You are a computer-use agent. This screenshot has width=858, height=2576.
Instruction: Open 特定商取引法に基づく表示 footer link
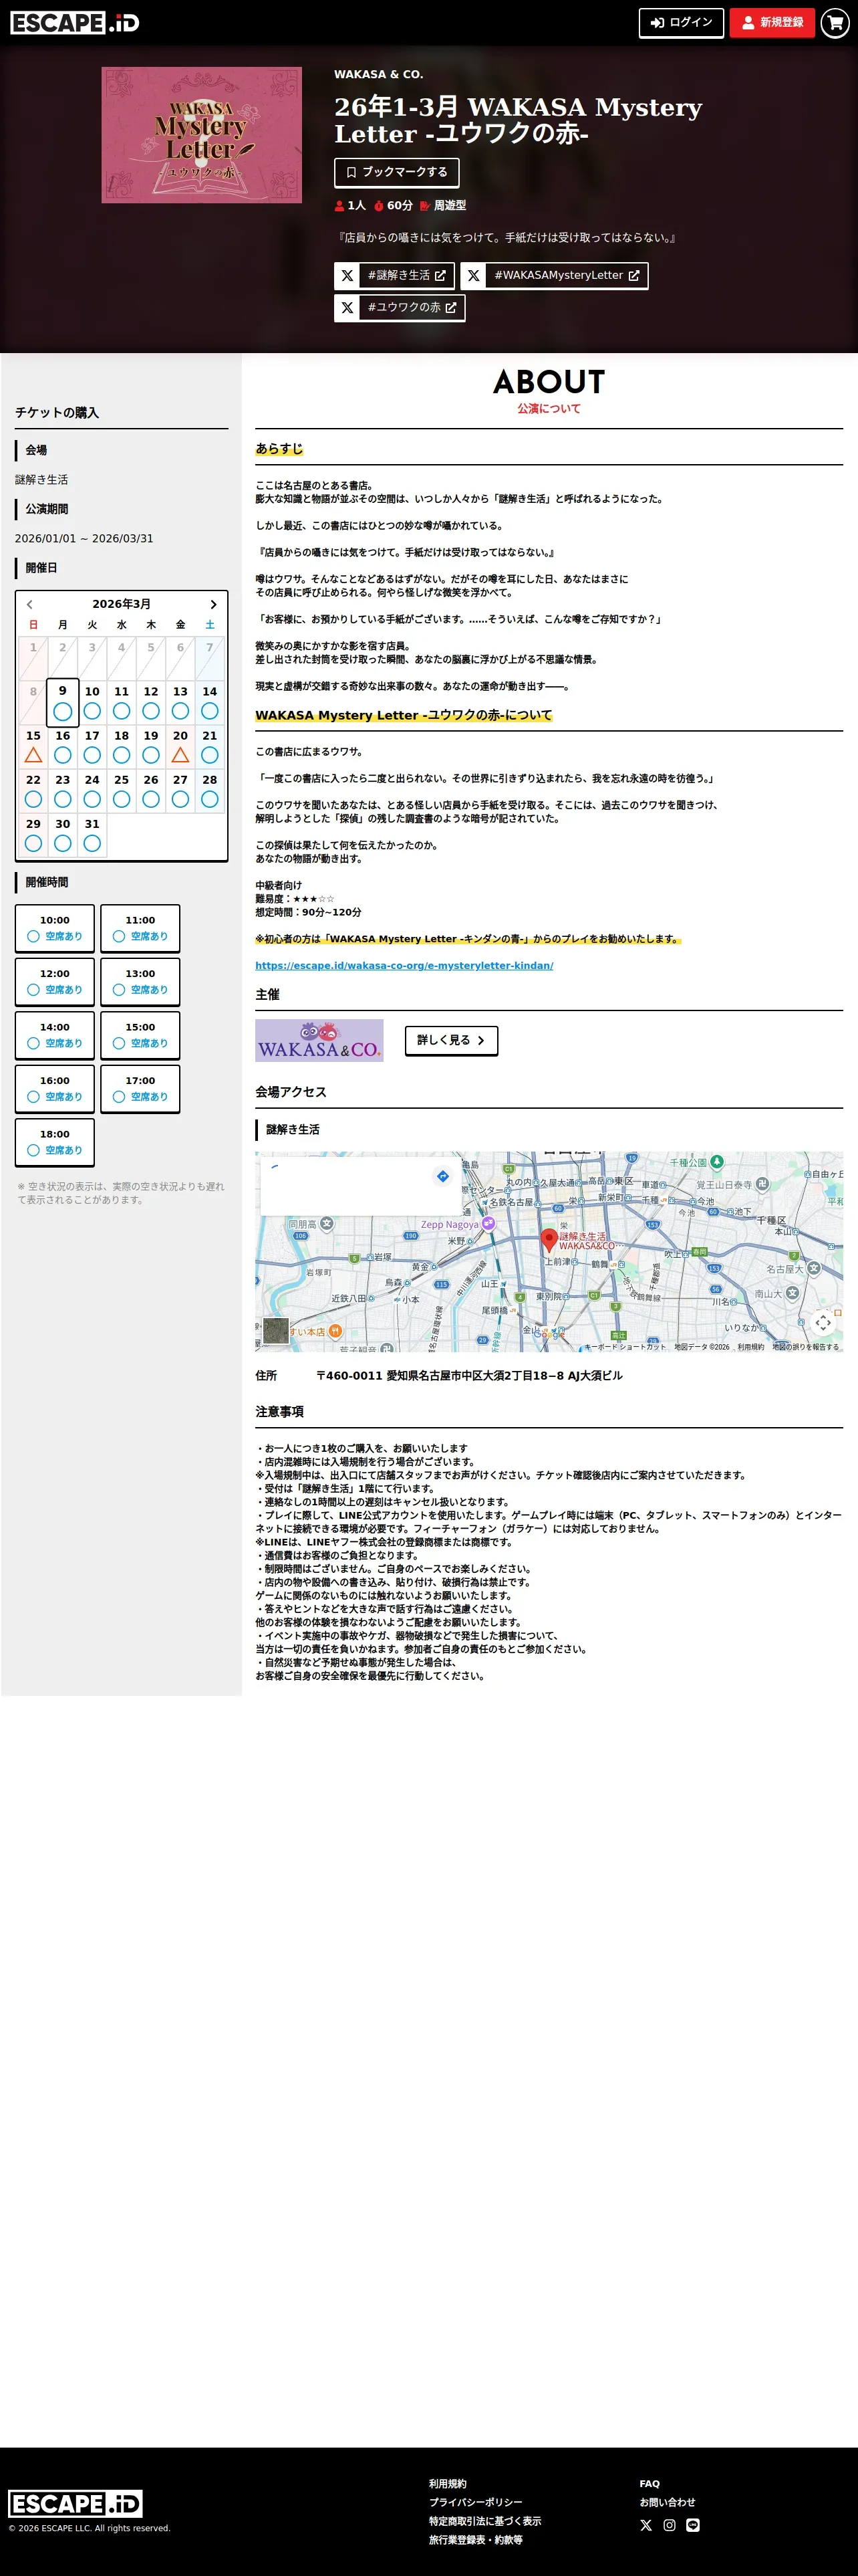click(485, 2521)
